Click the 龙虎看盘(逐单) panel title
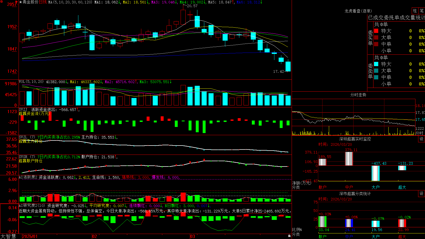 358,11
